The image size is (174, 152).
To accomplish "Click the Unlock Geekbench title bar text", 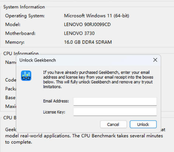I will [x=38, y=60].
